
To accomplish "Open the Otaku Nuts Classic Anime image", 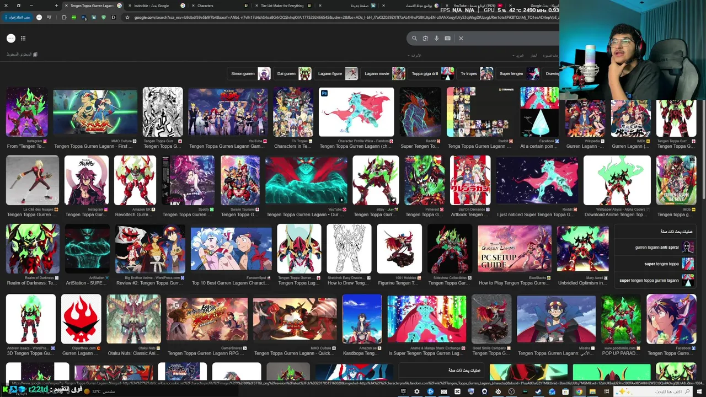I will pos(133,319).
